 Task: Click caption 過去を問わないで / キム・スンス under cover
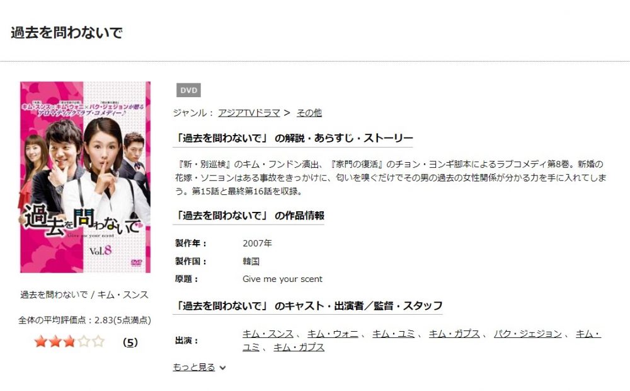pos(84,295)
